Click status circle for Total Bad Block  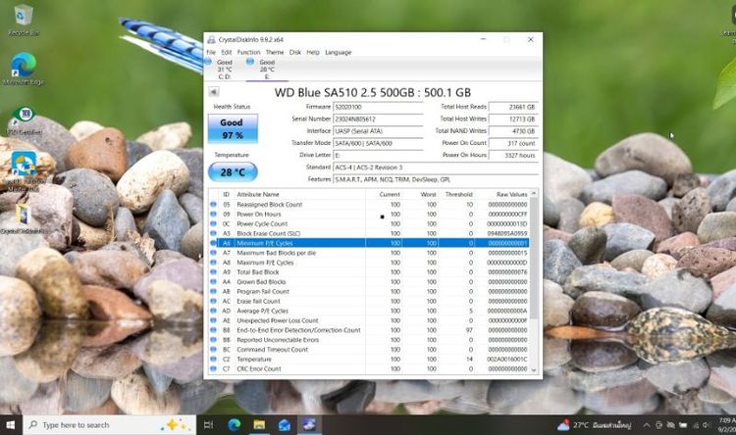click(x=213, y=272)
